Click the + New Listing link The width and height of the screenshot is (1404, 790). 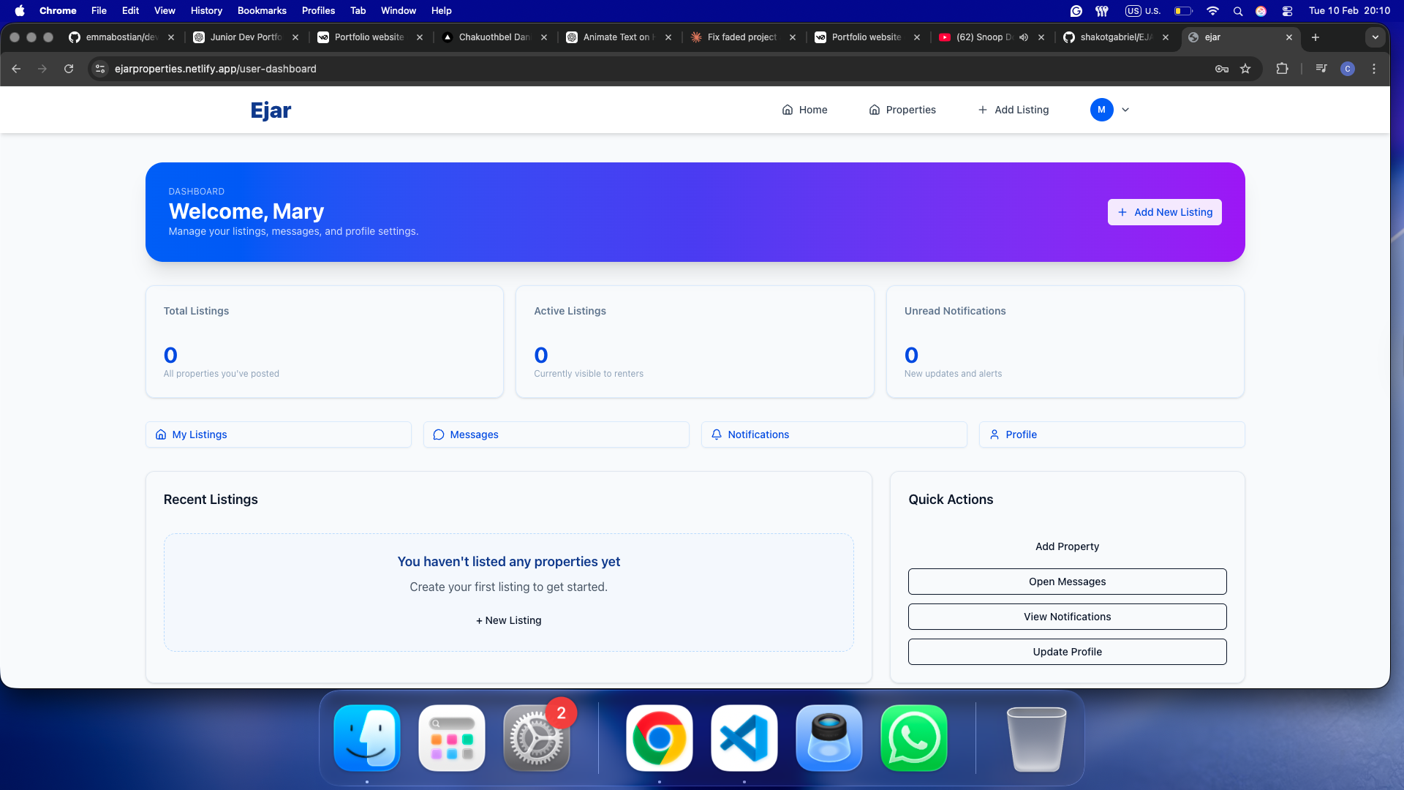coord(509,620)
